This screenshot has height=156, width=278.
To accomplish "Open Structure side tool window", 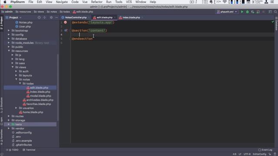I will (x=2, y=105).
